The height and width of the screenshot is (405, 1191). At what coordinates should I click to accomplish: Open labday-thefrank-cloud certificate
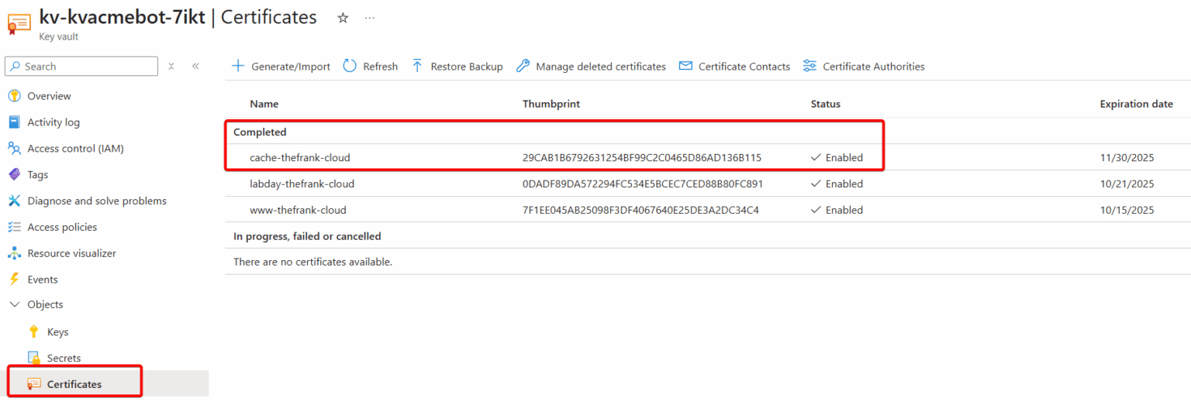(x=302, y=184)
